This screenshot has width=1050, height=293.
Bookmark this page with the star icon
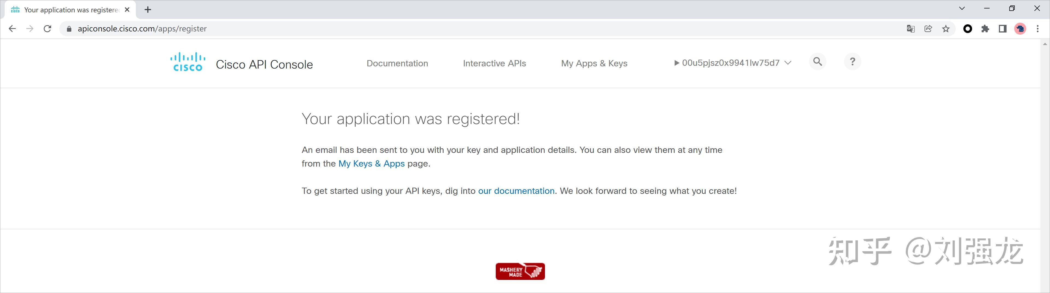[946, 29]
